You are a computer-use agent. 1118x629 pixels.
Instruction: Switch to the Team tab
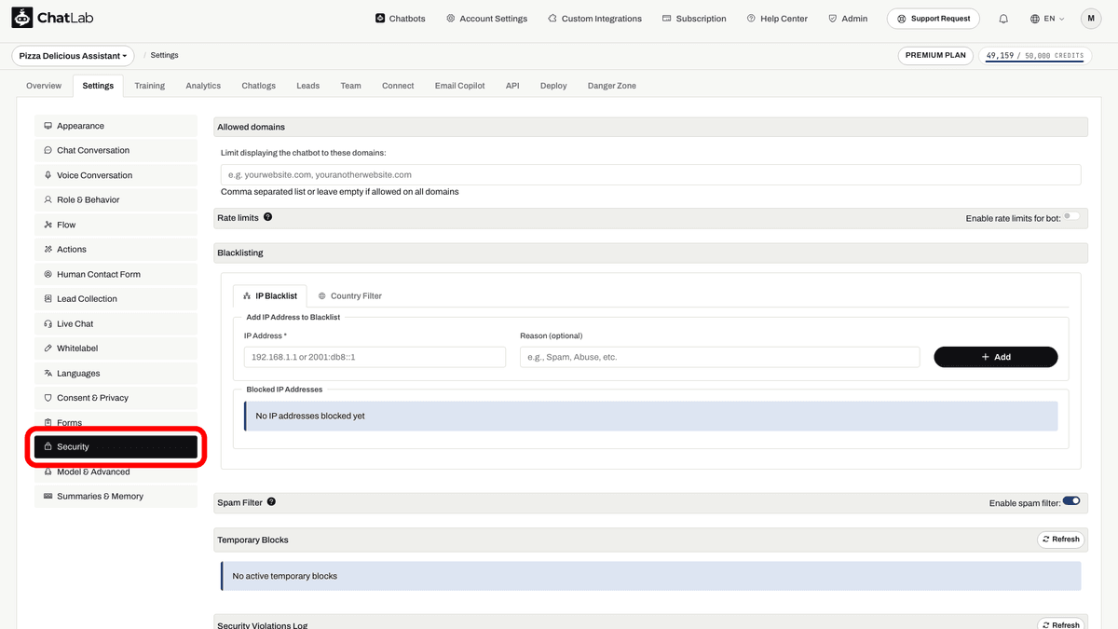[350, 86]
